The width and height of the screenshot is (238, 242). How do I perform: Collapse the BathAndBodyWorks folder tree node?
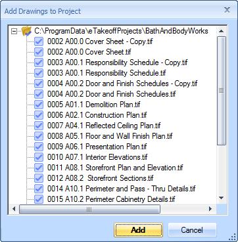14,32
